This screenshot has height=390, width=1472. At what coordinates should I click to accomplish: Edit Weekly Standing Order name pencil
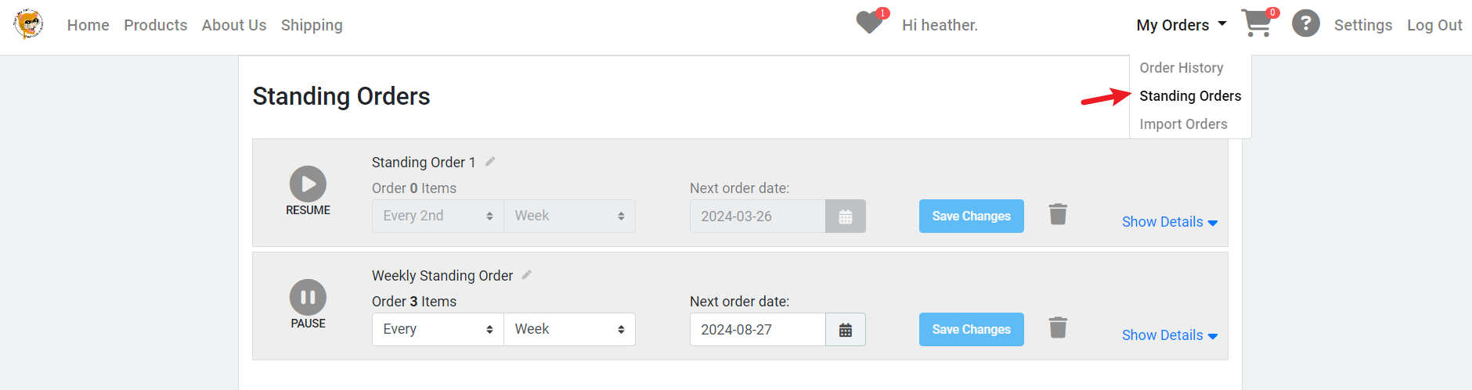527,275
